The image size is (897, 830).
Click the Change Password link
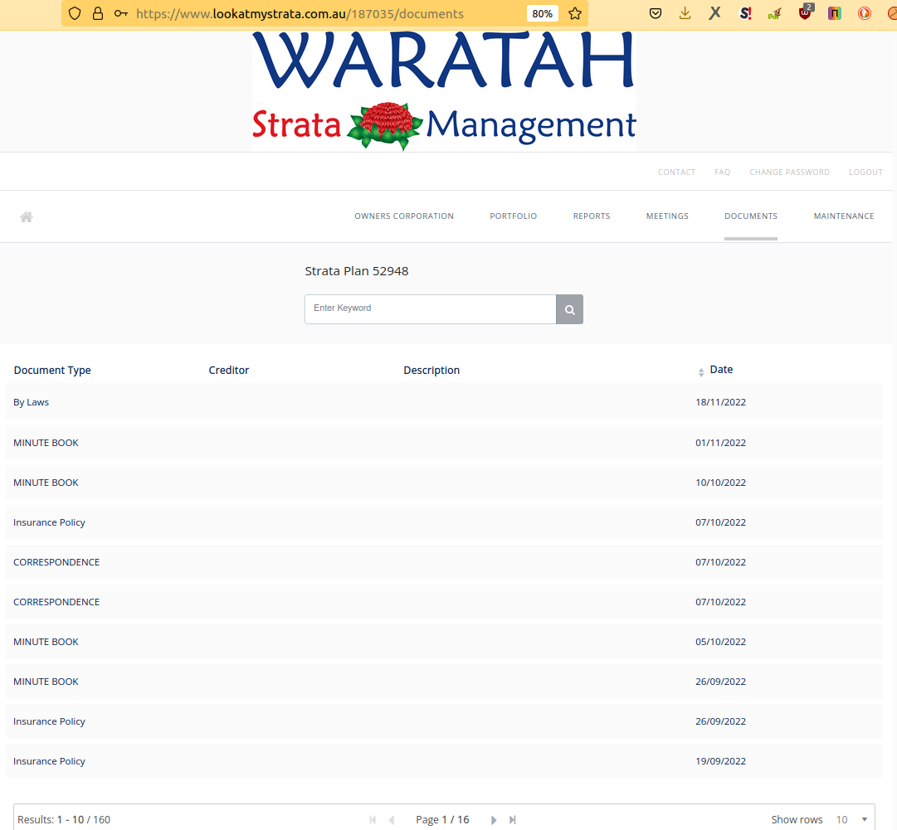(x=789, y=172)
